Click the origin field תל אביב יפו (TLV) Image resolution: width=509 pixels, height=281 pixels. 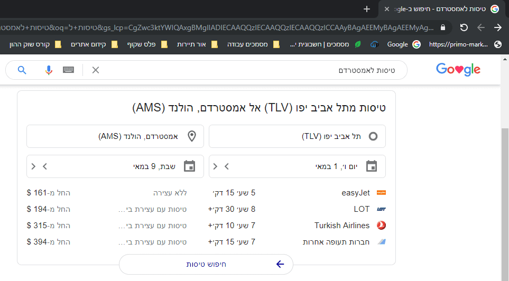coord(298,136)
